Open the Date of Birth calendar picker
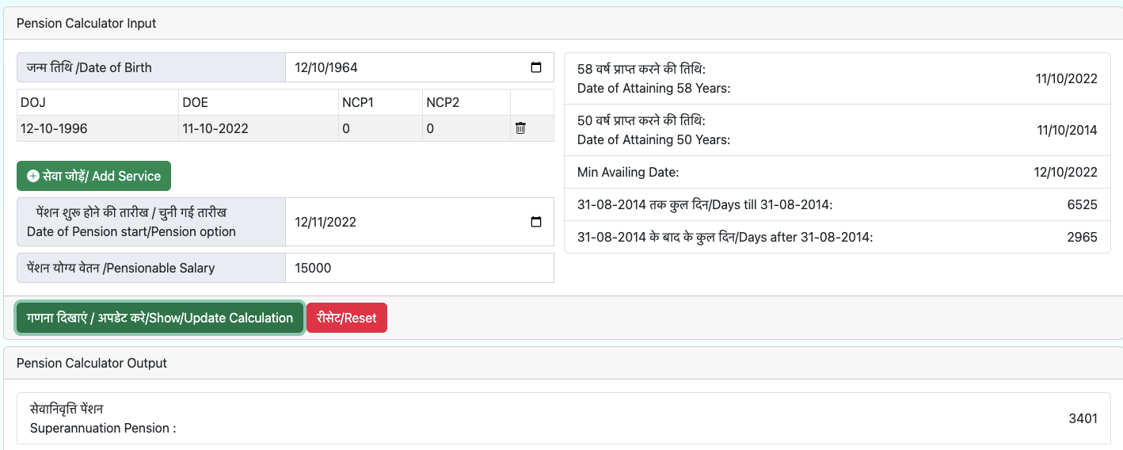Screen dimensions: 1123x450 [536, 68]
